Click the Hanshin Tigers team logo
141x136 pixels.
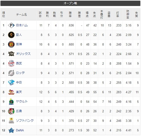coord(11,44)
